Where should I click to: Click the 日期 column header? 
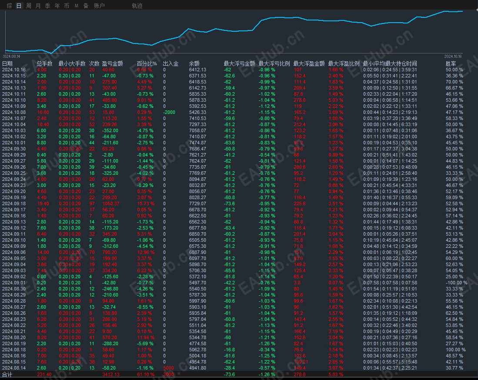click(x=7, y=63)
